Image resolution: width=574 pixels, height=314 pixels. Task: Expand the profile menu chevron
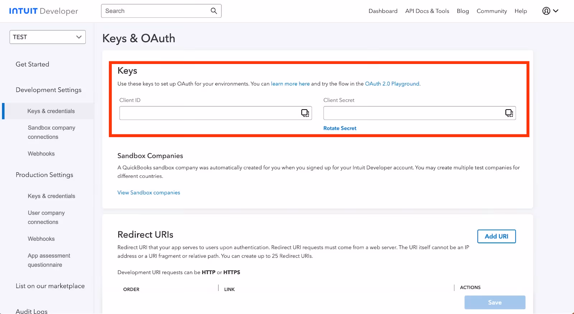pos(556,11)
